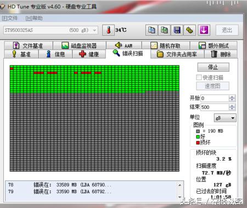Open the 单位 gB unit dropdown

(225, 118)
